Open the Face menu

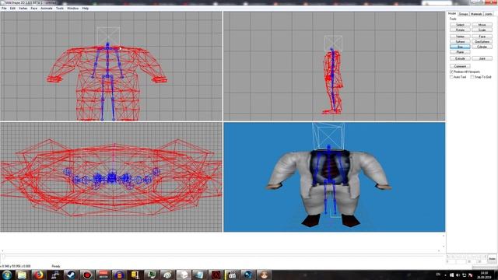[x=34, y=9]
